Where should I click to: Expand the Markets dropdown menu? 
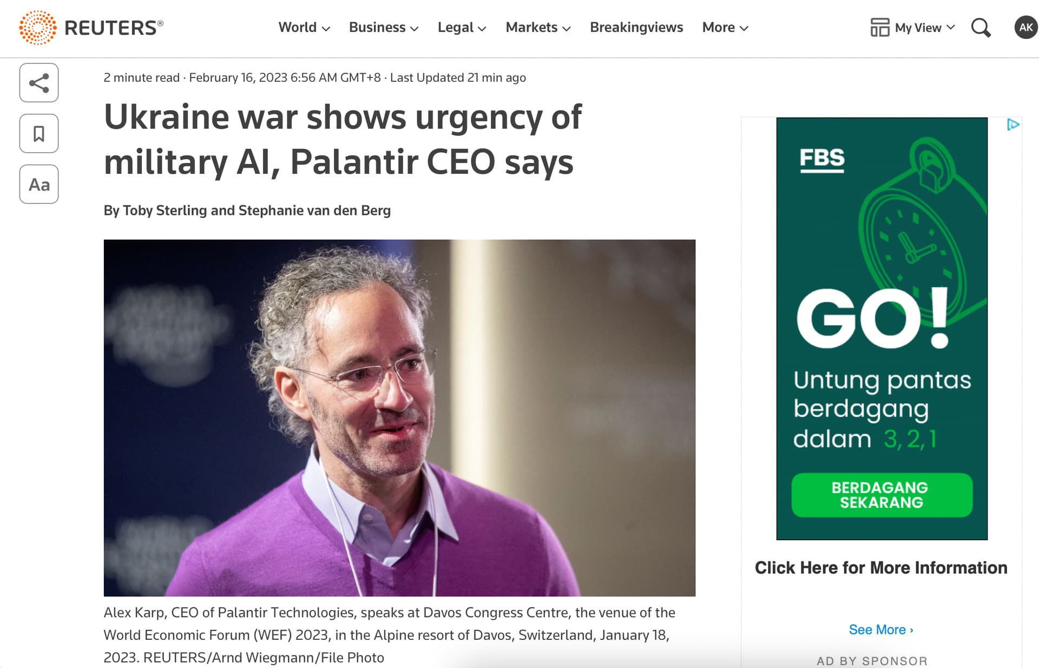point(538,27)
